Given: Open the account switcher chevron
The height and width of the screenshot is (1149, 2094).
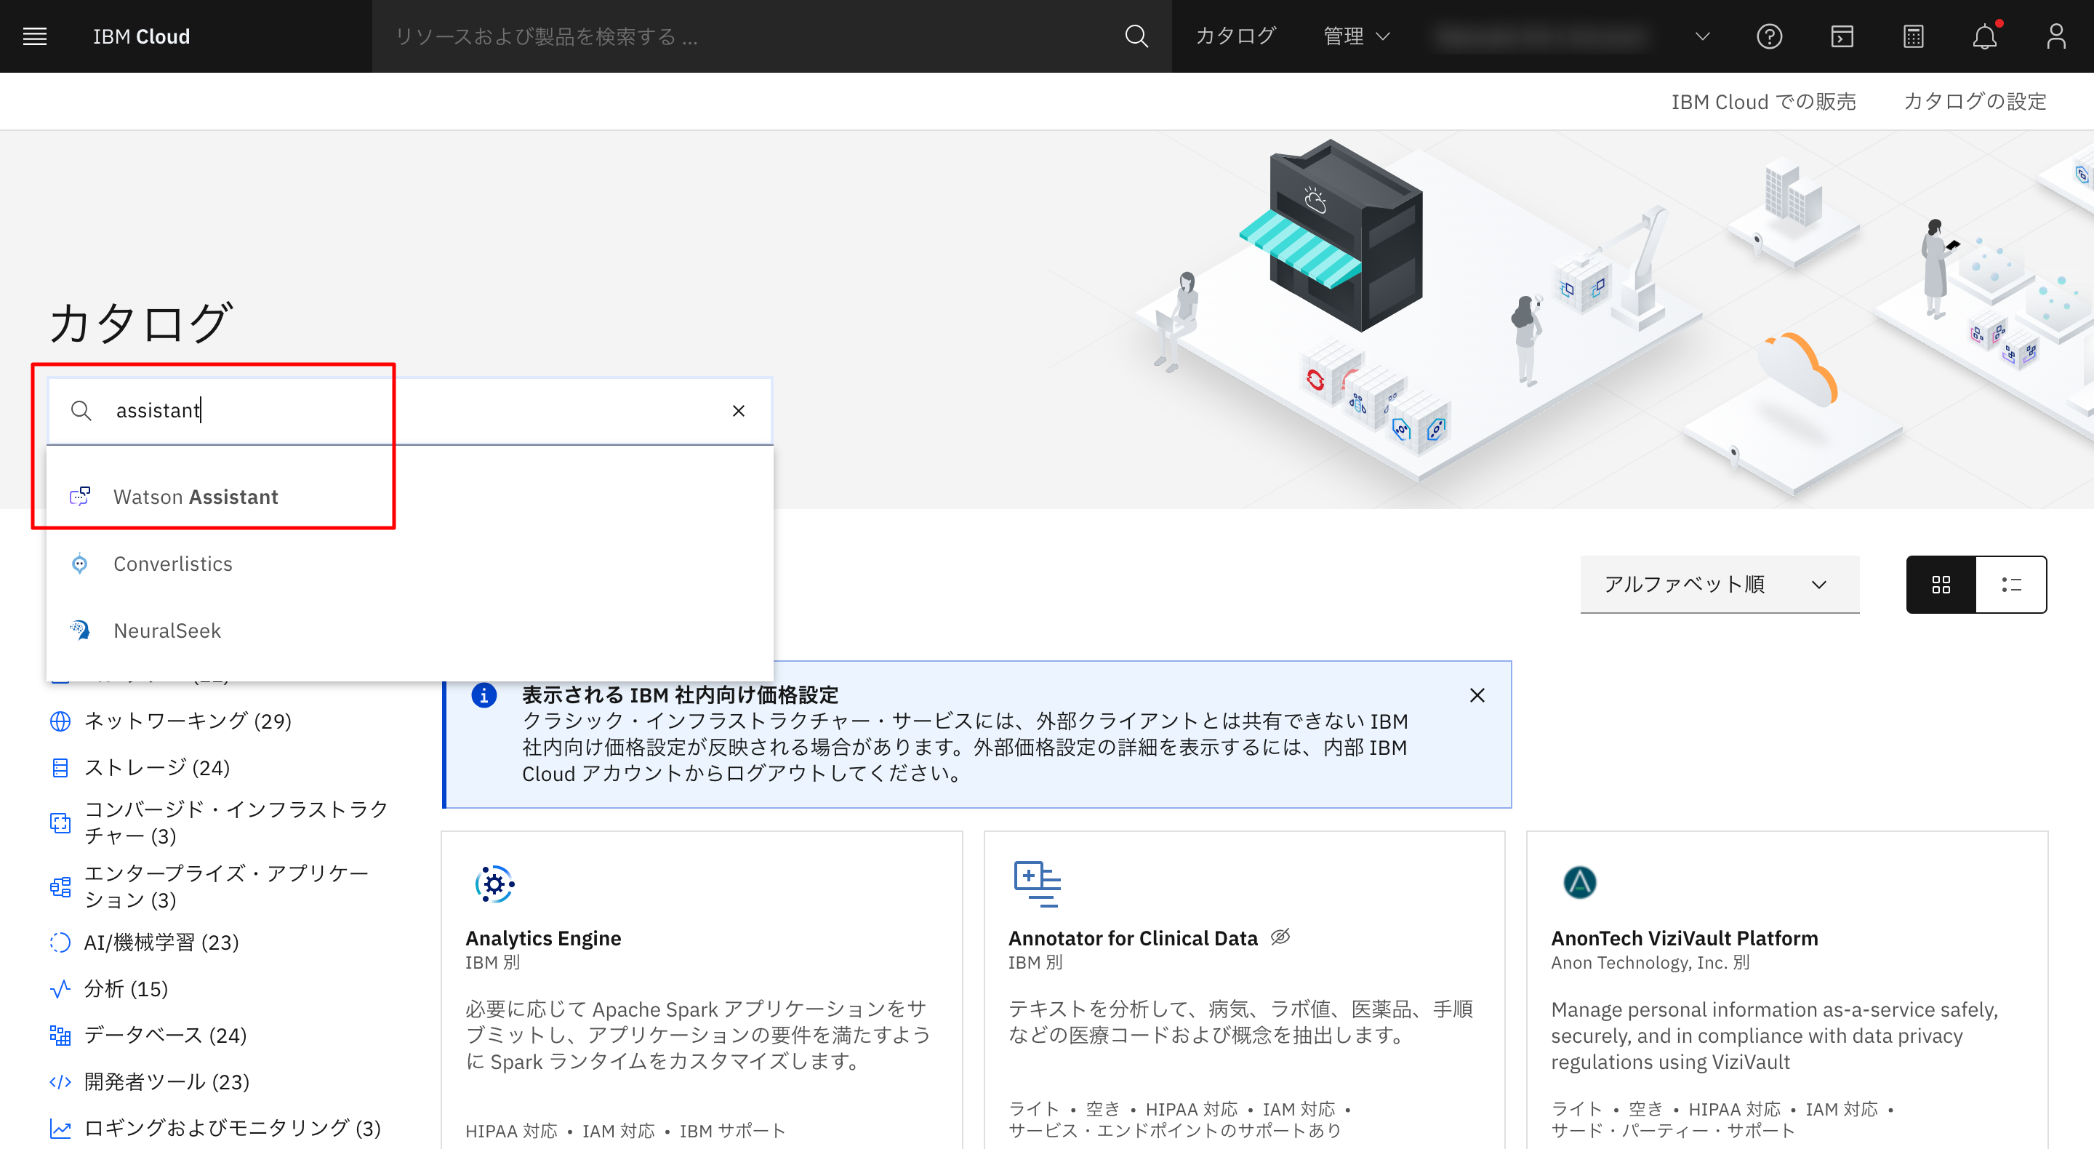Looking at the screenshot, I should coord(1702,36).
